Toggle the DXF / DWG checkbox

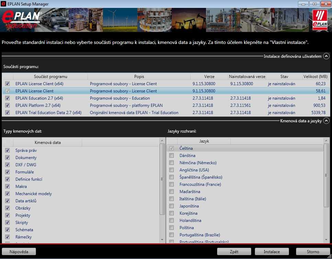(8, 165)
